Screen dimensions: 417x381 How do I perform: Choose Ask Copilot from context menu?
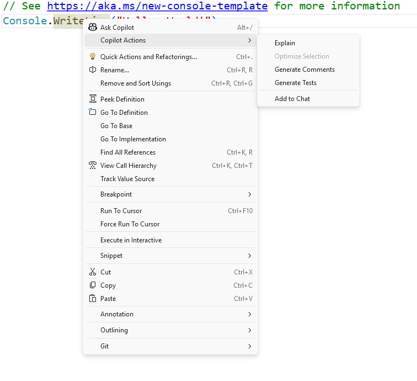point(170,27)
